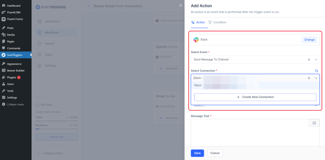Screen dimensions: 325x160
Task: Click the refresh connections icon
Action: pyautogui.click(x=316, y=71)
